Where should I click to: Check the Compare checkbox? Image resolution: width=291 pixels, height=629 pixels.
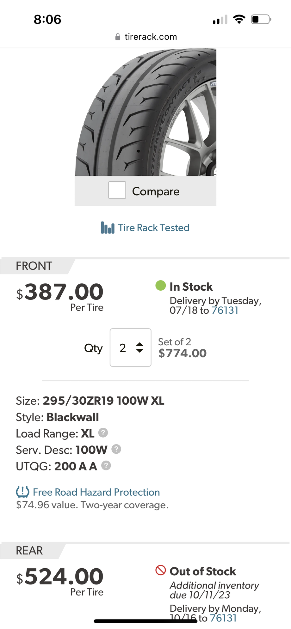117,190
